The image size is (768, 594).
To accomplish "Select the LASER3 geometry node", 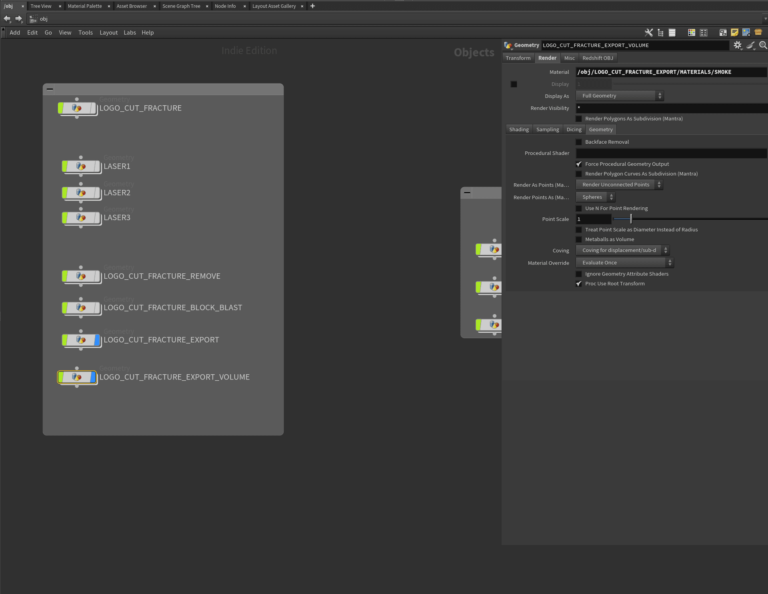I will 81,218.
